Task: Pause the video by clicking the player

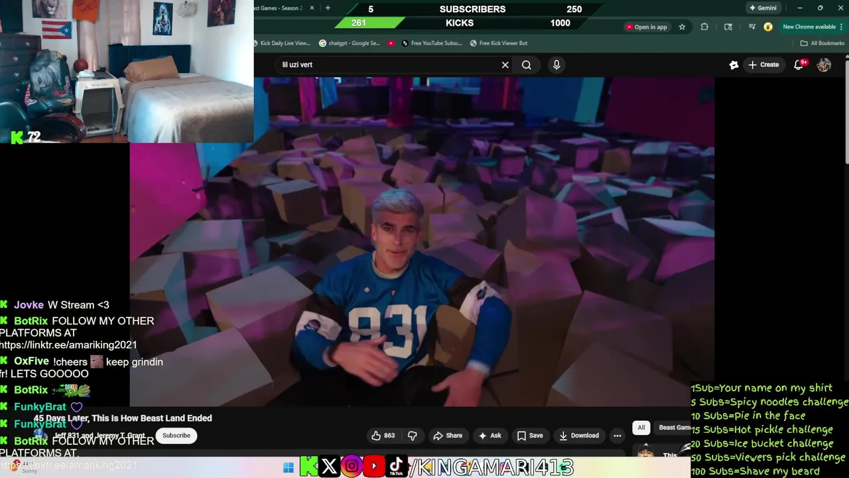Action: [x=422, y=242]
